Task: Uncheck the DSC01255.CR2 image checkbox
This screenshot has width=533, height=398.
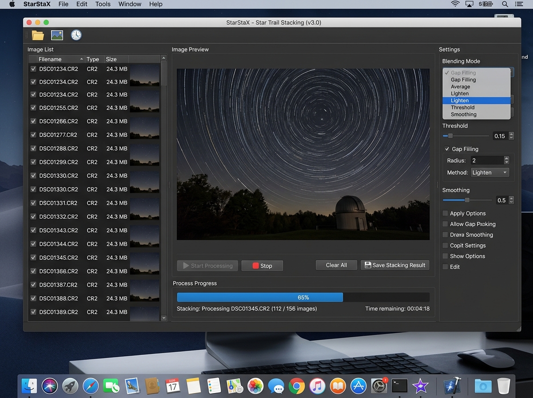Action: click(x=33, y=107)
